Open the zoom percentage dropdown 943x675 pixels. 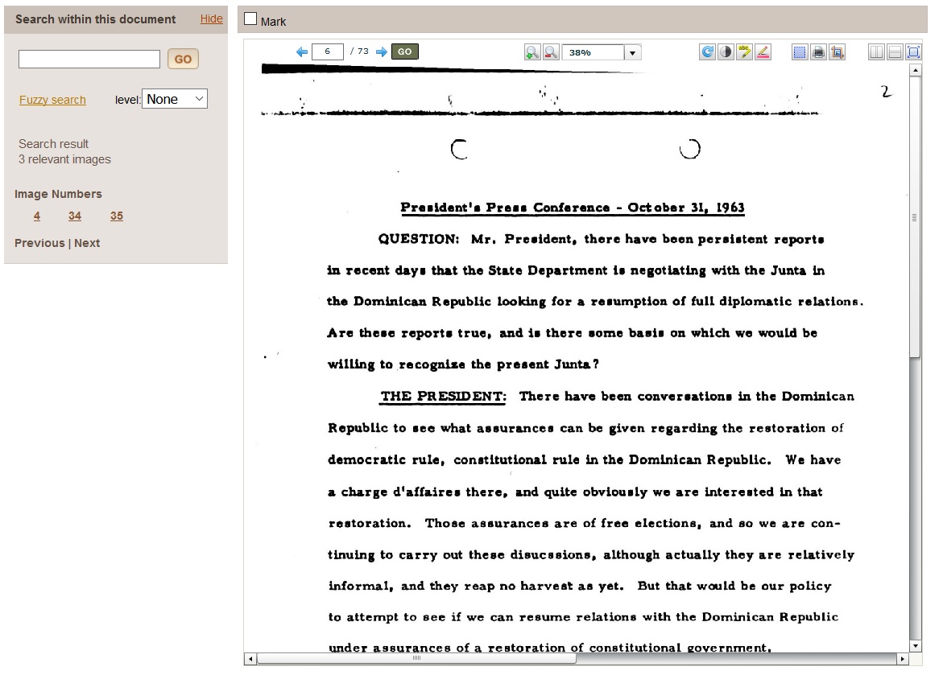click(633, 51)
